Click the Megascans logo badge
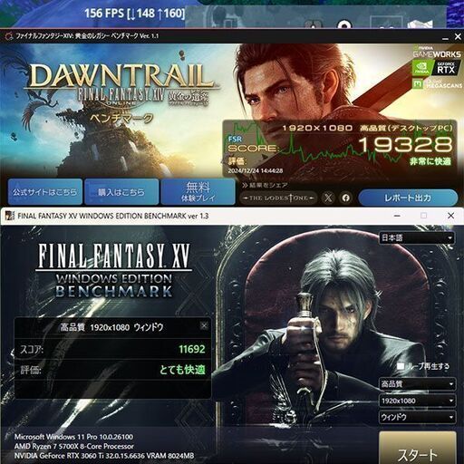This screenshot has height=464, width=464. [x=437, y=84]
